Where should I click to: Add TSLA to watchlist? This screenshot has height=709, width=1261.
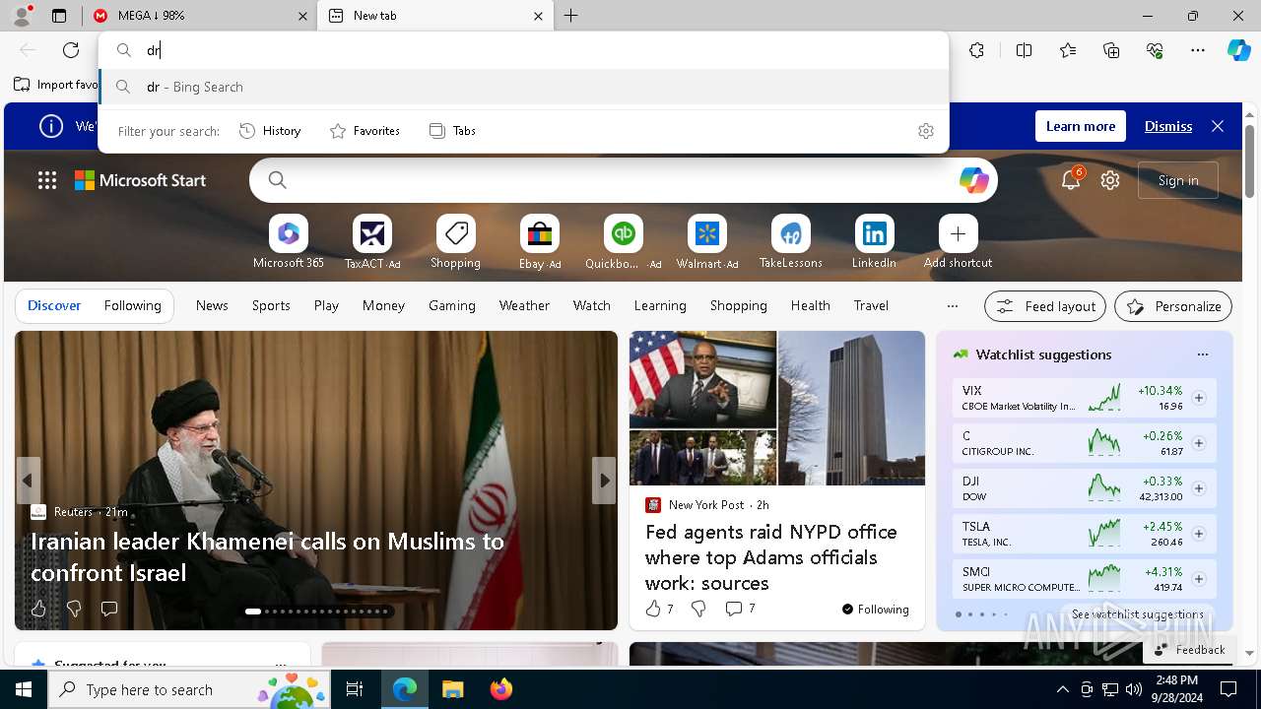tap(1199, 534)
